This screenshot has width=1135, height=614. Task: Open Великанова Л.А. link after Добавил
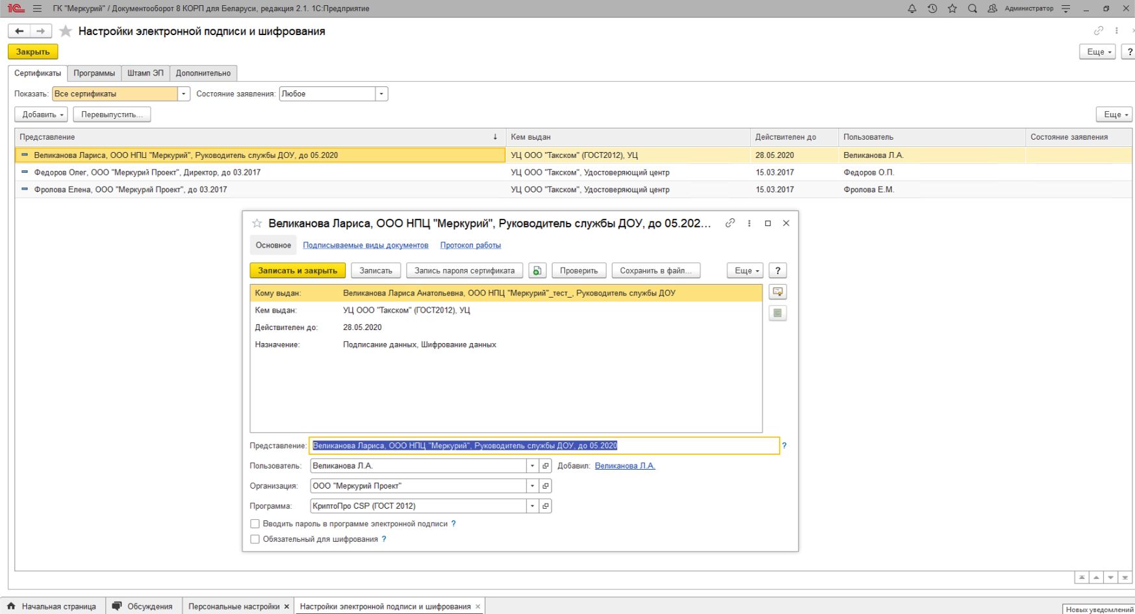click(625, 466)
